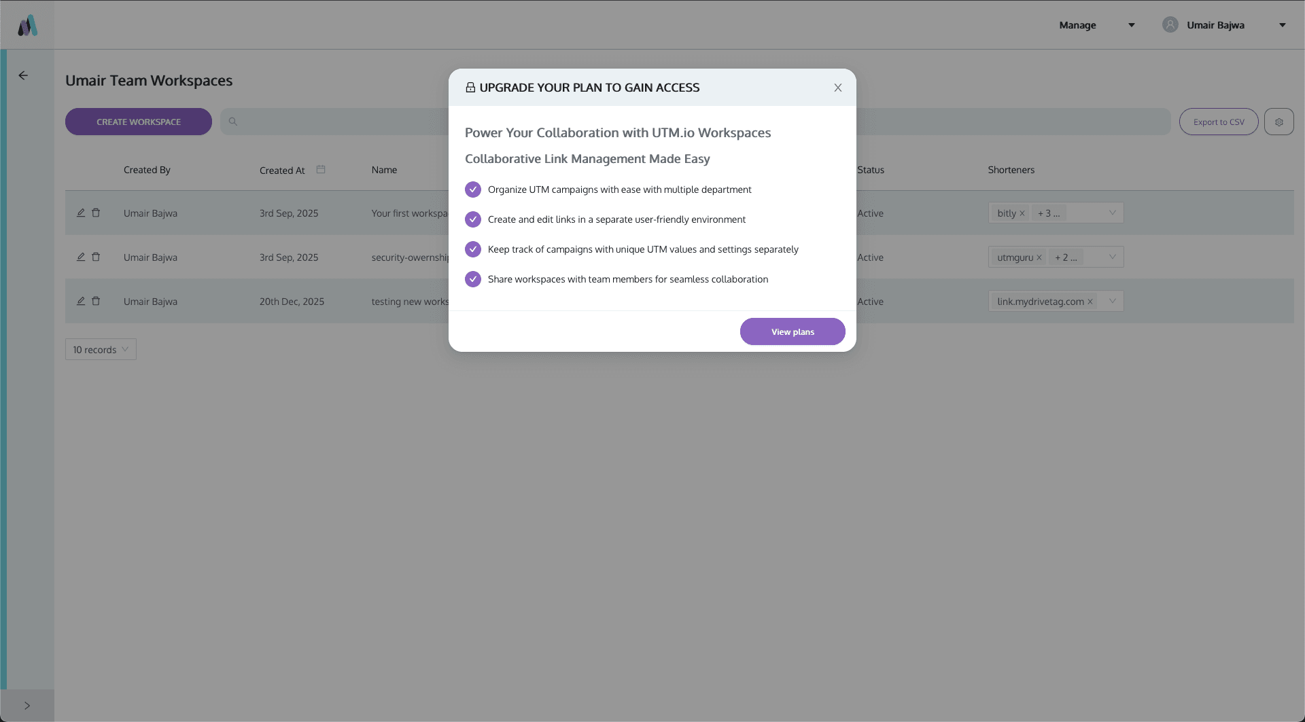
Task: Open the Umair Bajwa account dropdown
Action: tap(1224, 25)
